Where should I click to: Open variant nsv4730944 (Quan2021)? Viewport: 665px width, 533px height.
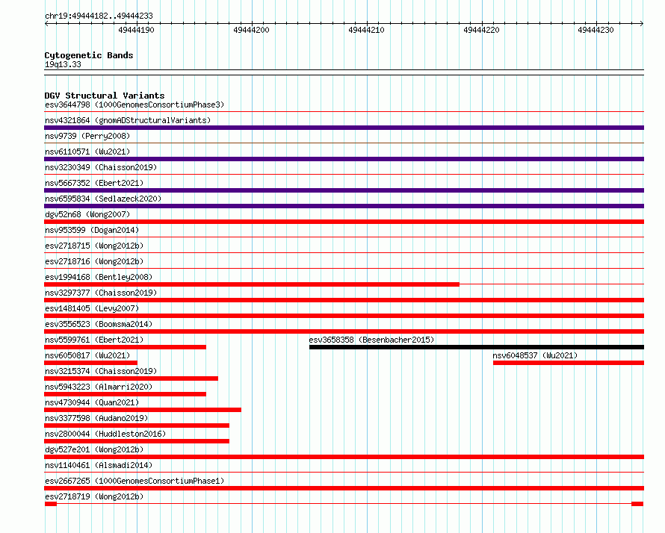(x=92, y=402)
